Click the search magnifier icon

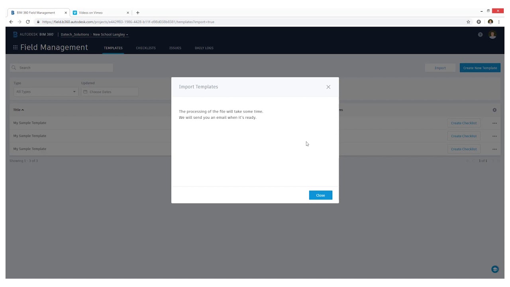coord(14,68)
